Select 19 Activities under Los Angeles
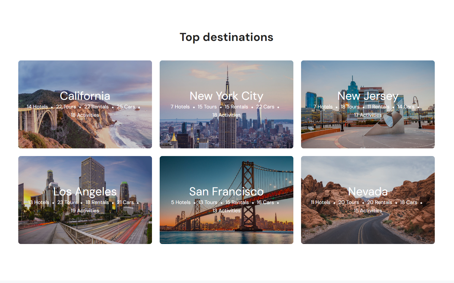 point(85,211)
